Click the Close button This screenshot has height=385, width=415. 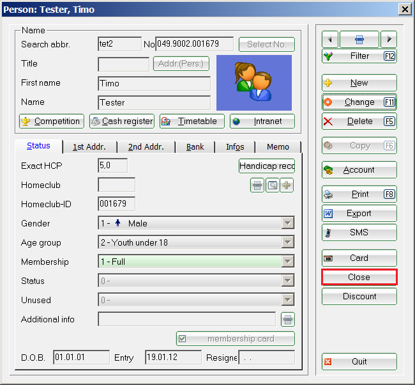(x=359, y=277)
